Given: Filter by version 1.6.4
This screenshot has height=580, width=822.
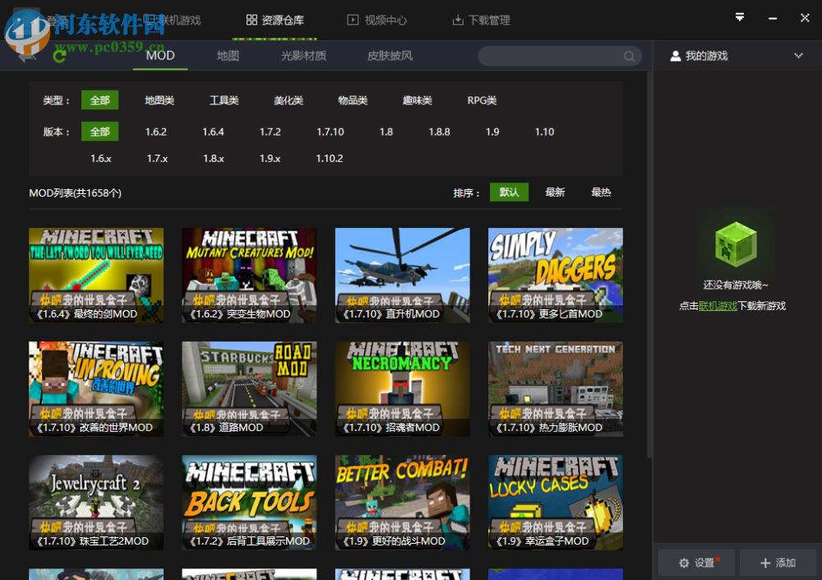Looking at the screenshot, I should [213, 132].
